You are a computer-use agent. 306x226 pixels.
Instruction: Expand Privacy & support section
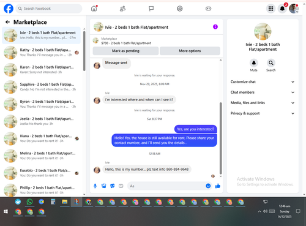pos(263,113)
